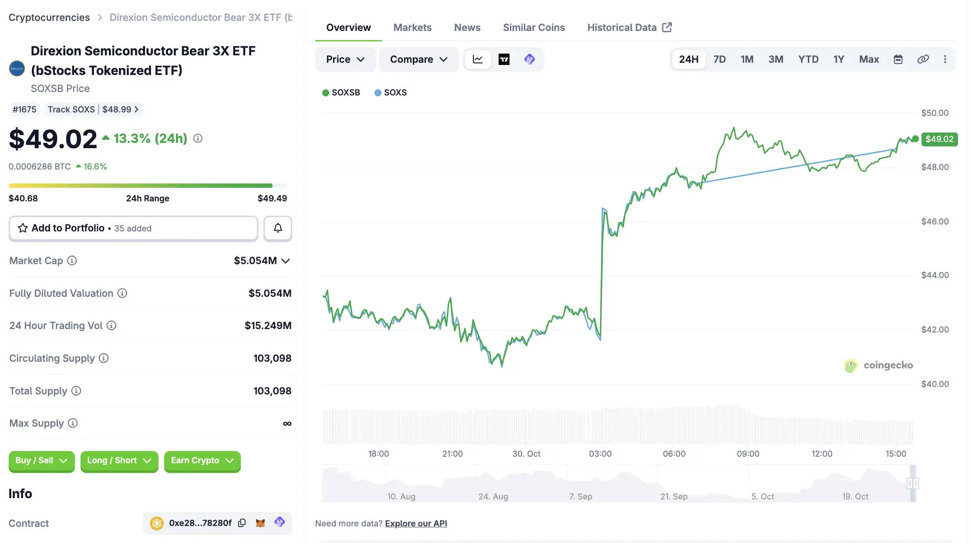Switch to the line chart view icon
972x543 pixels.
478,59
